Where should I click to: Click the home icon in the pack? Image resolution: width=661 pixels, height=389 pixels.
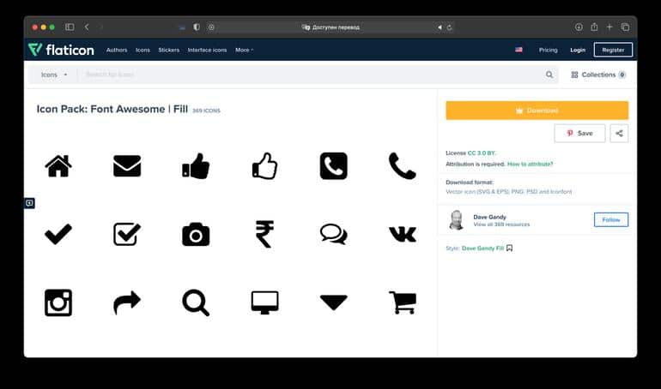[x=58, y=165]
